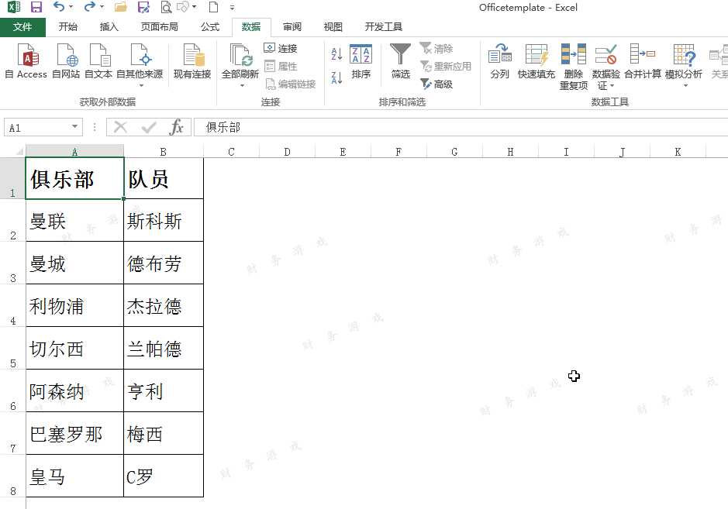
Task: Select cell containing 梅西
Action: (x=164, y=434)
